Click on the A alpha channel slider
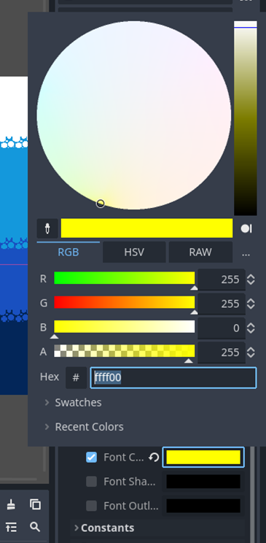Viewport: 266px width, 543px height. 125,351
